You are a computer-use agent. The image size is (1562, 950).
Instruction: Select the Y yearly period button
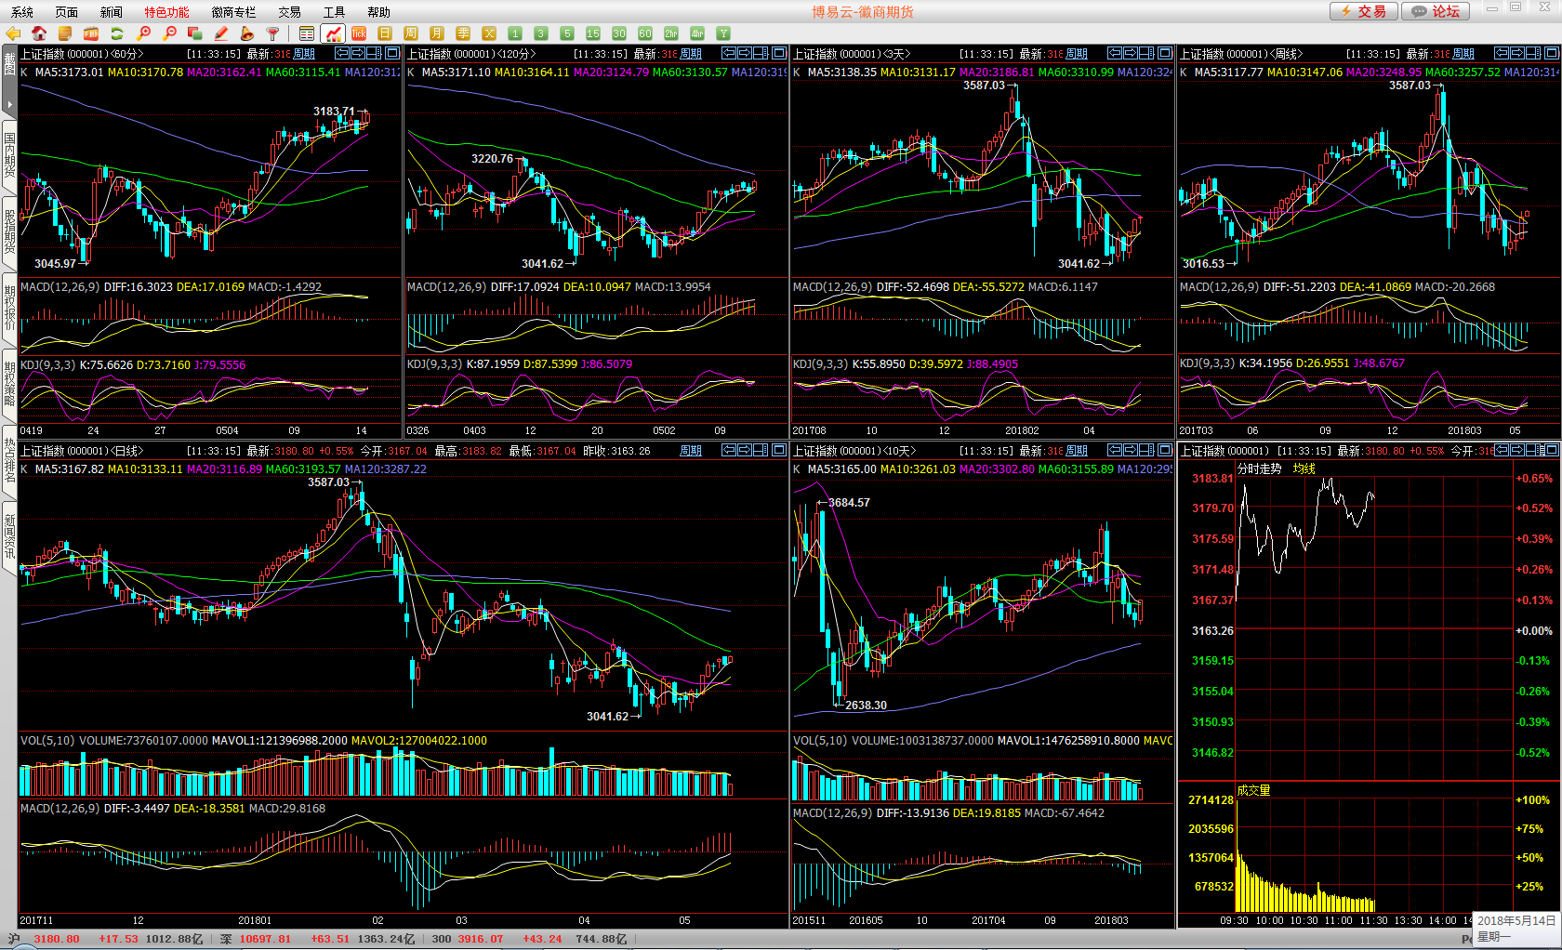click(723, 33)
